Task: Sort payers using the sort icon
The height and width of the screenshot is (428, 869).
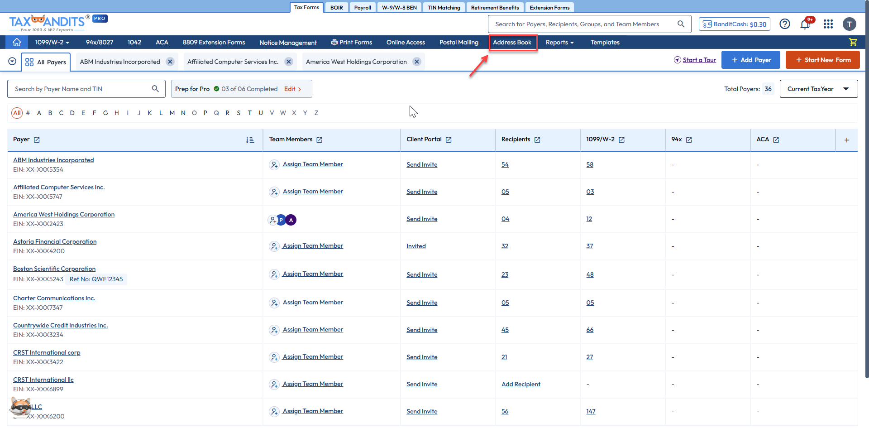Action: tap(250, 140)
